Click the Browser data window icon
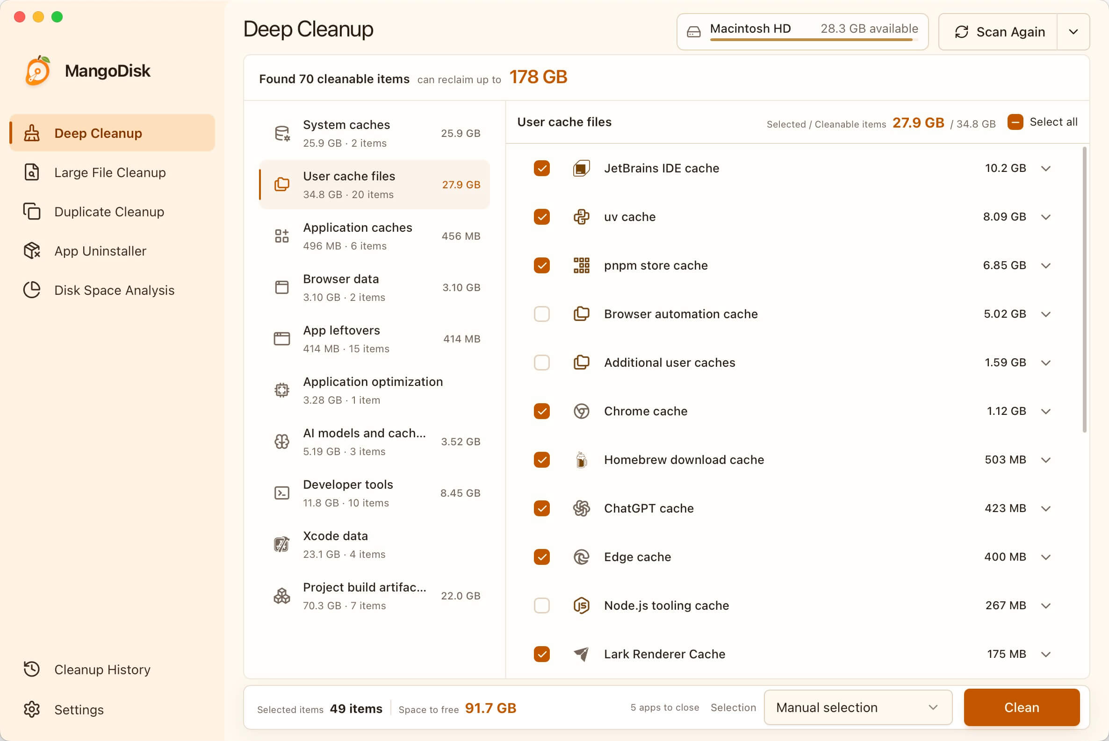This screenshot has width=1109, height=741. pos(282,287)
